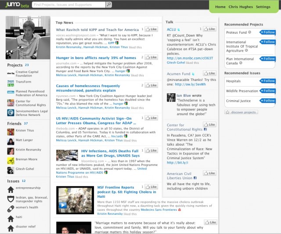Click Facebook icon beside Center for Constitutional Rights

point(205,129)
